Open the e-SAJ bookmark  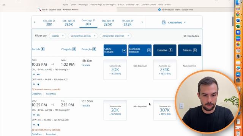[121, 5]
